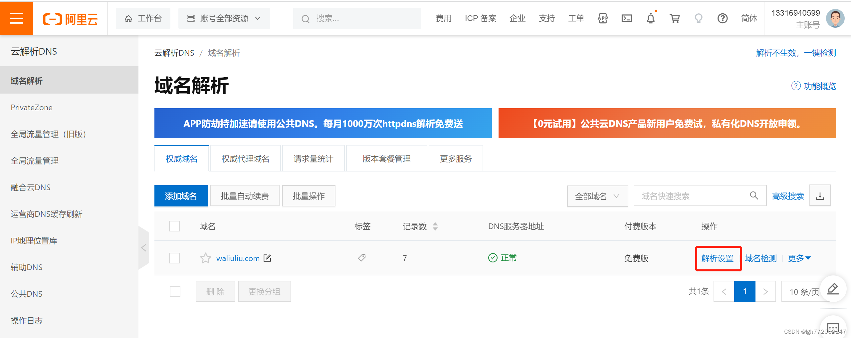
Task: Open the 工作台 workbench button
Action: point(143,18)
